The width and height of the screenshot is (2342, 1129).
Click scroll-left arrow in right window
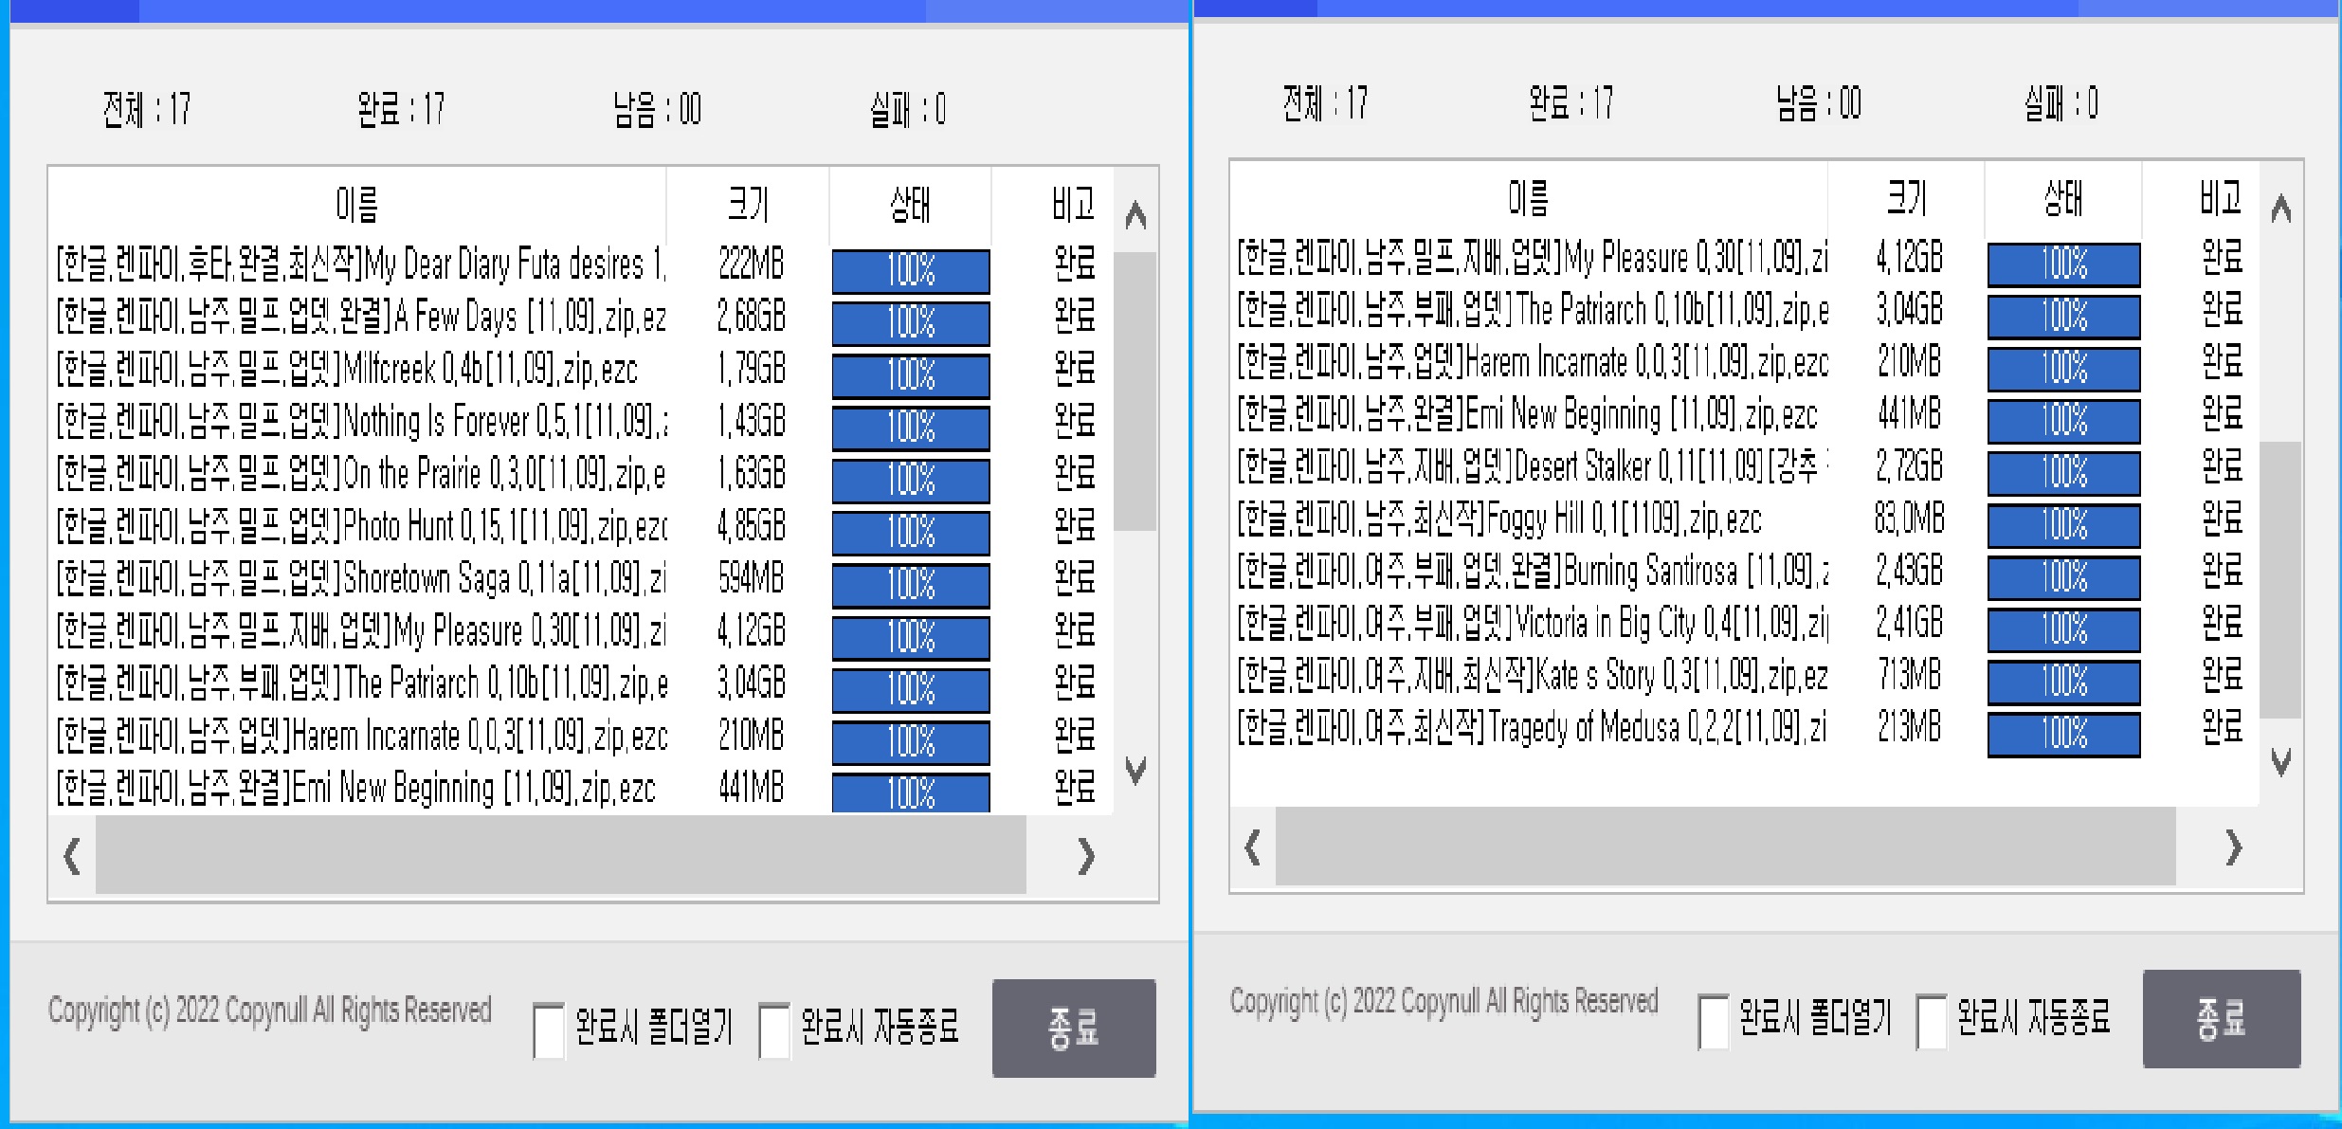point(1253,847)
